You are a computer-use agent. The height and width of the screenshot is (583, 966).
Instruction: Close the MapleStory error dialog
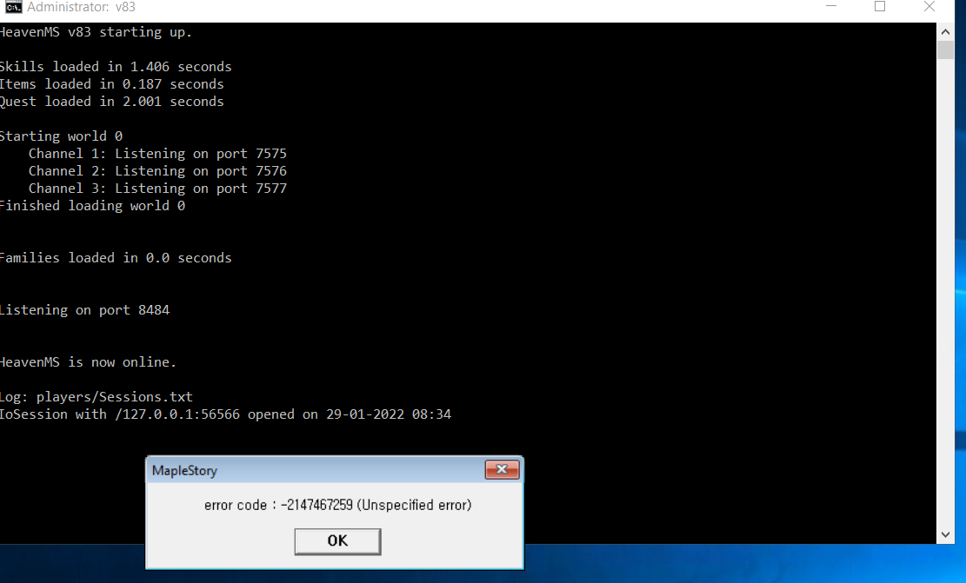click(502, 470)
